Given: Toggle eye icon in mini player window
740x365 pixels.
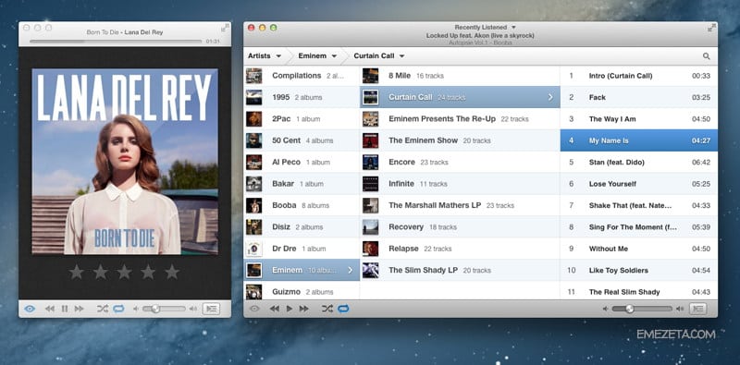Looking at the screenshot, I should (x=30, y=309).
